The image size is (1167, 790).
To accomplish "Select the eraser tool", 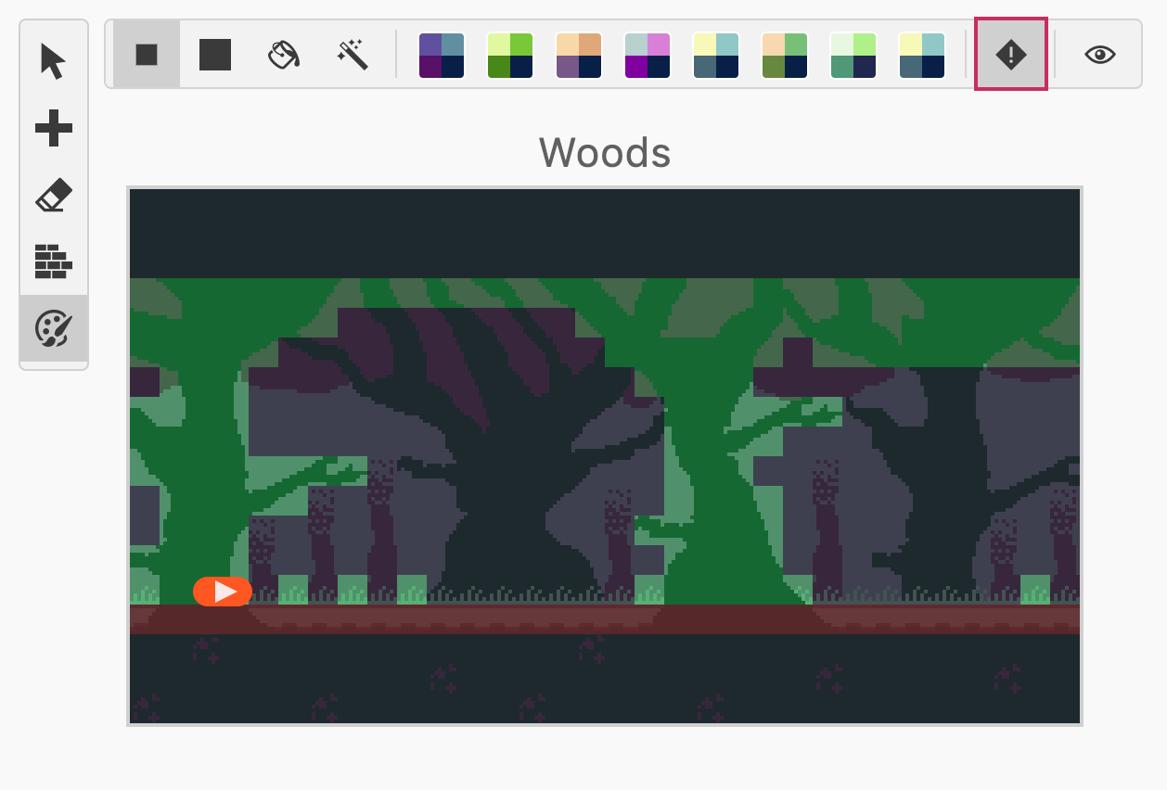I will (54, 196).
